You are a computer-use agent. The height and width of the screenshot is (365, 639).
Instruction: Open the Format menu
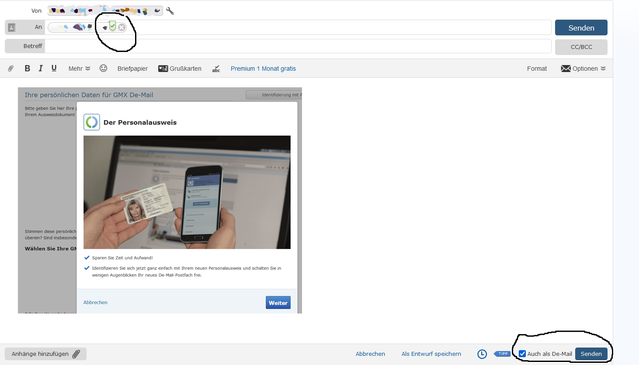click(x=537, y=69)
